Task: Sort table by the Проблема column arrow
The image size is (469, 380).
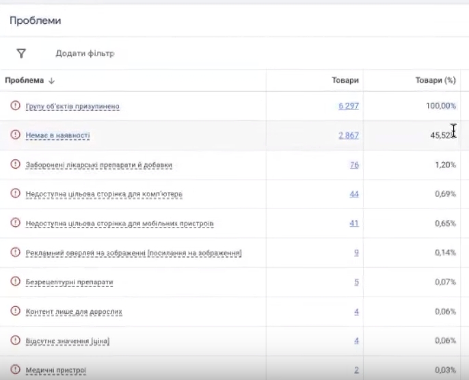Action: tap(52, 81)
